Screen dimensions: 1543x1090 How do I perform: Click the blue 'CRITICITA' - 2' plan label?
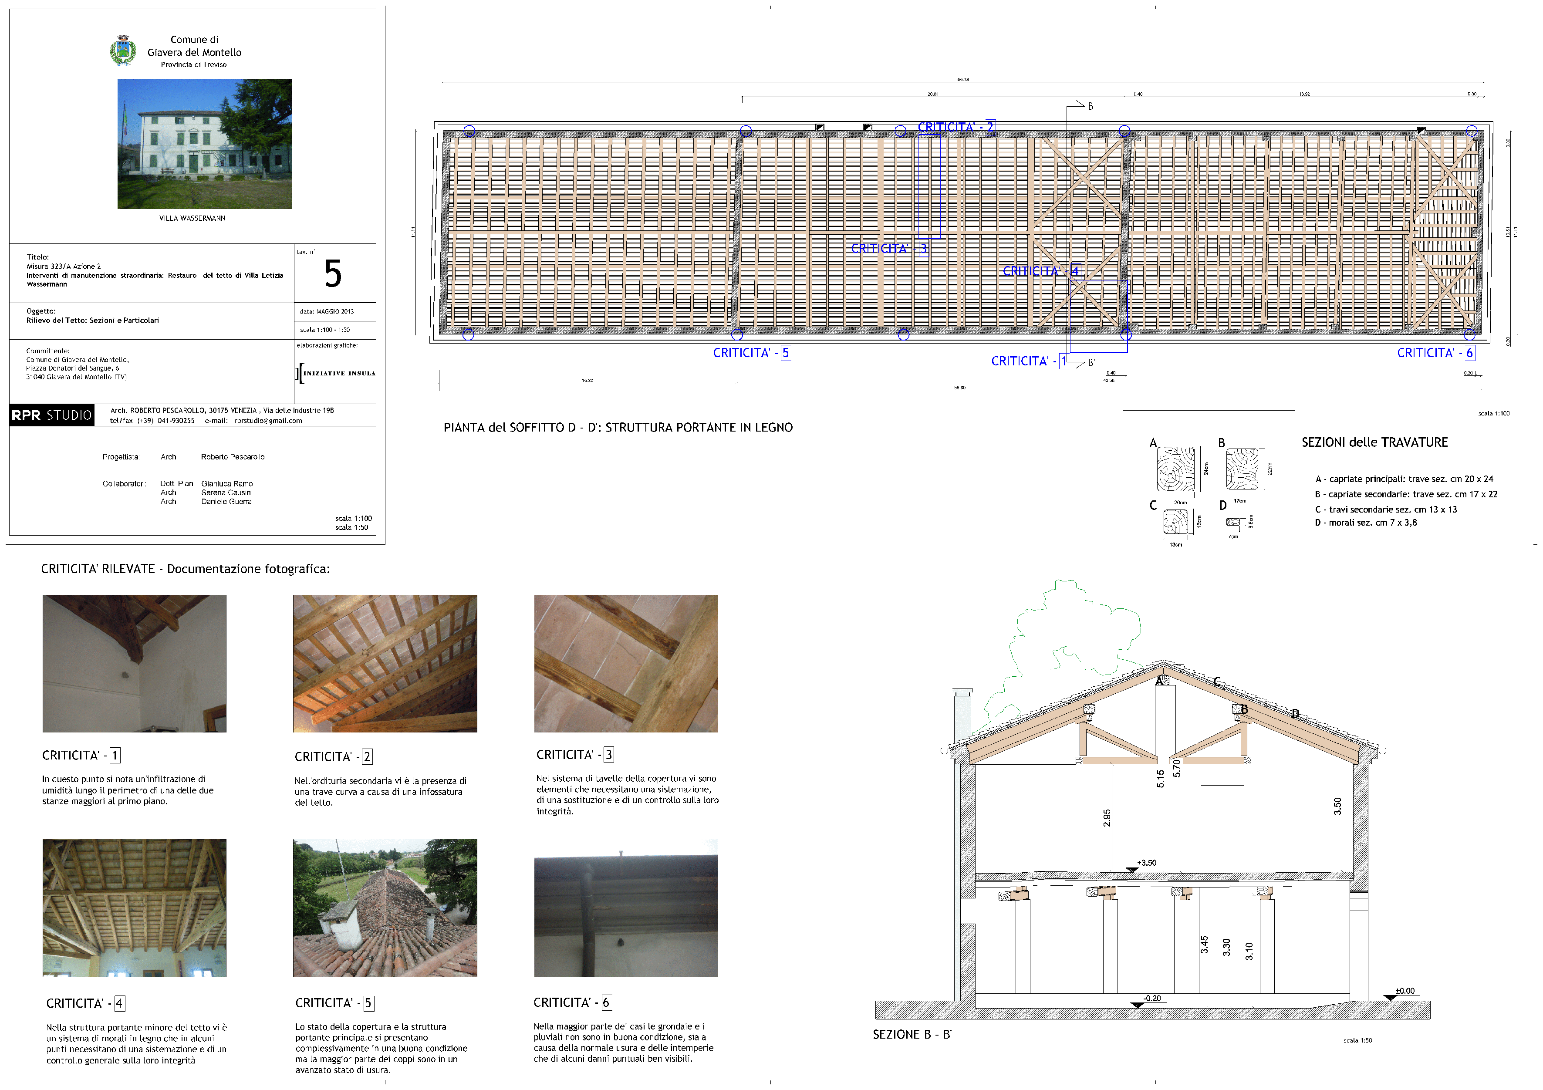pyautogui.click(x=956, y=127)
